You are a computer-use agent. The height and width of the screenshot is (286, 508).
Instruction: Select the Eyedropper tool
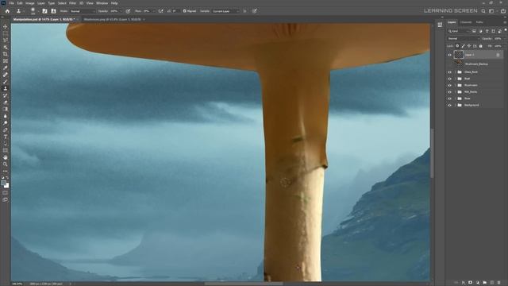pyautogui.click(x=6, y=68)
